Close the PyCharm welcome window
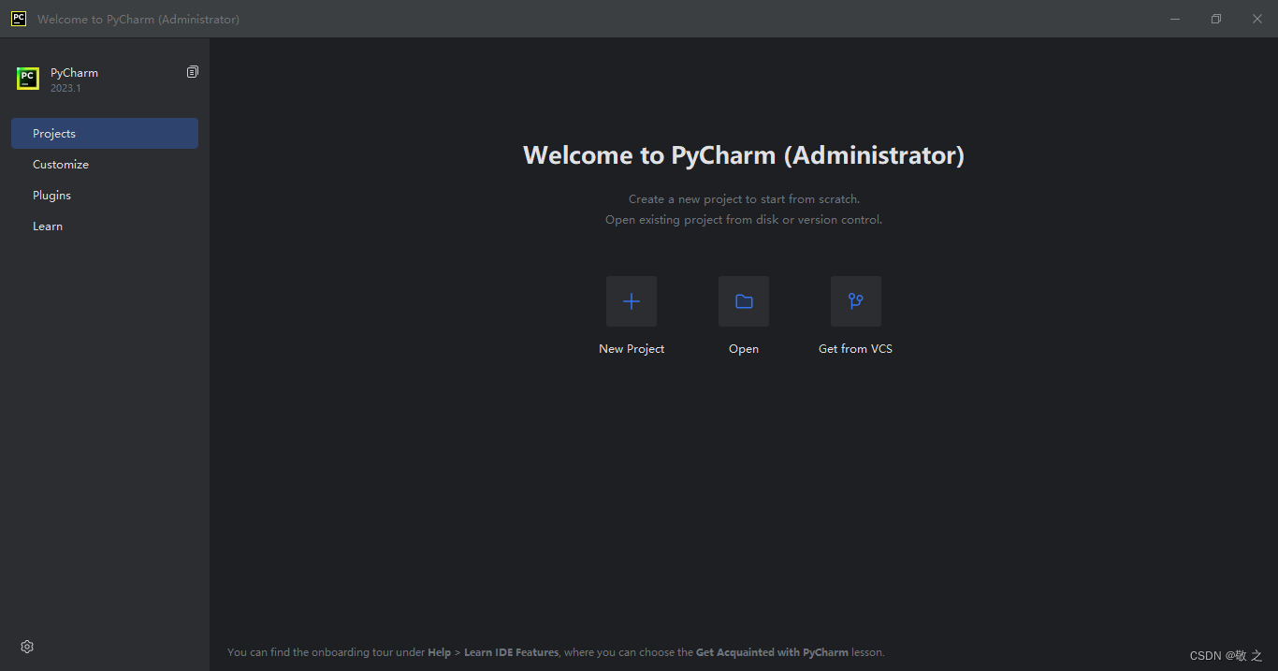This screenshot has width=1278, height=671. (x=1257, y=19)
